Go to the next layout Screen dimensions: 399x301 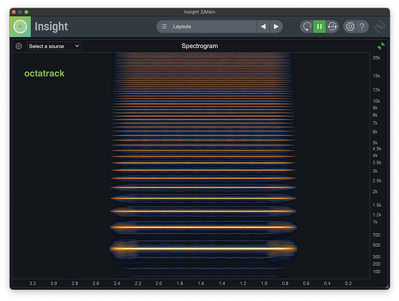pos(276,26)
